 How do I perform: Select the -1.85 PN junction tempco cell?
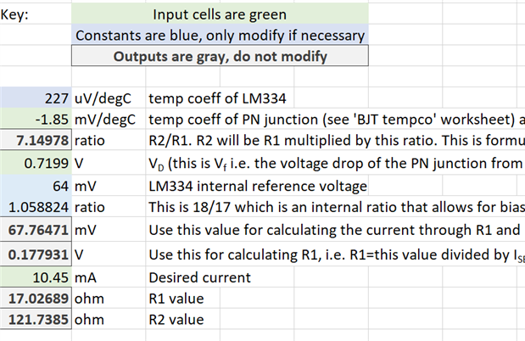pyautogui.click(x=36, y=119)
